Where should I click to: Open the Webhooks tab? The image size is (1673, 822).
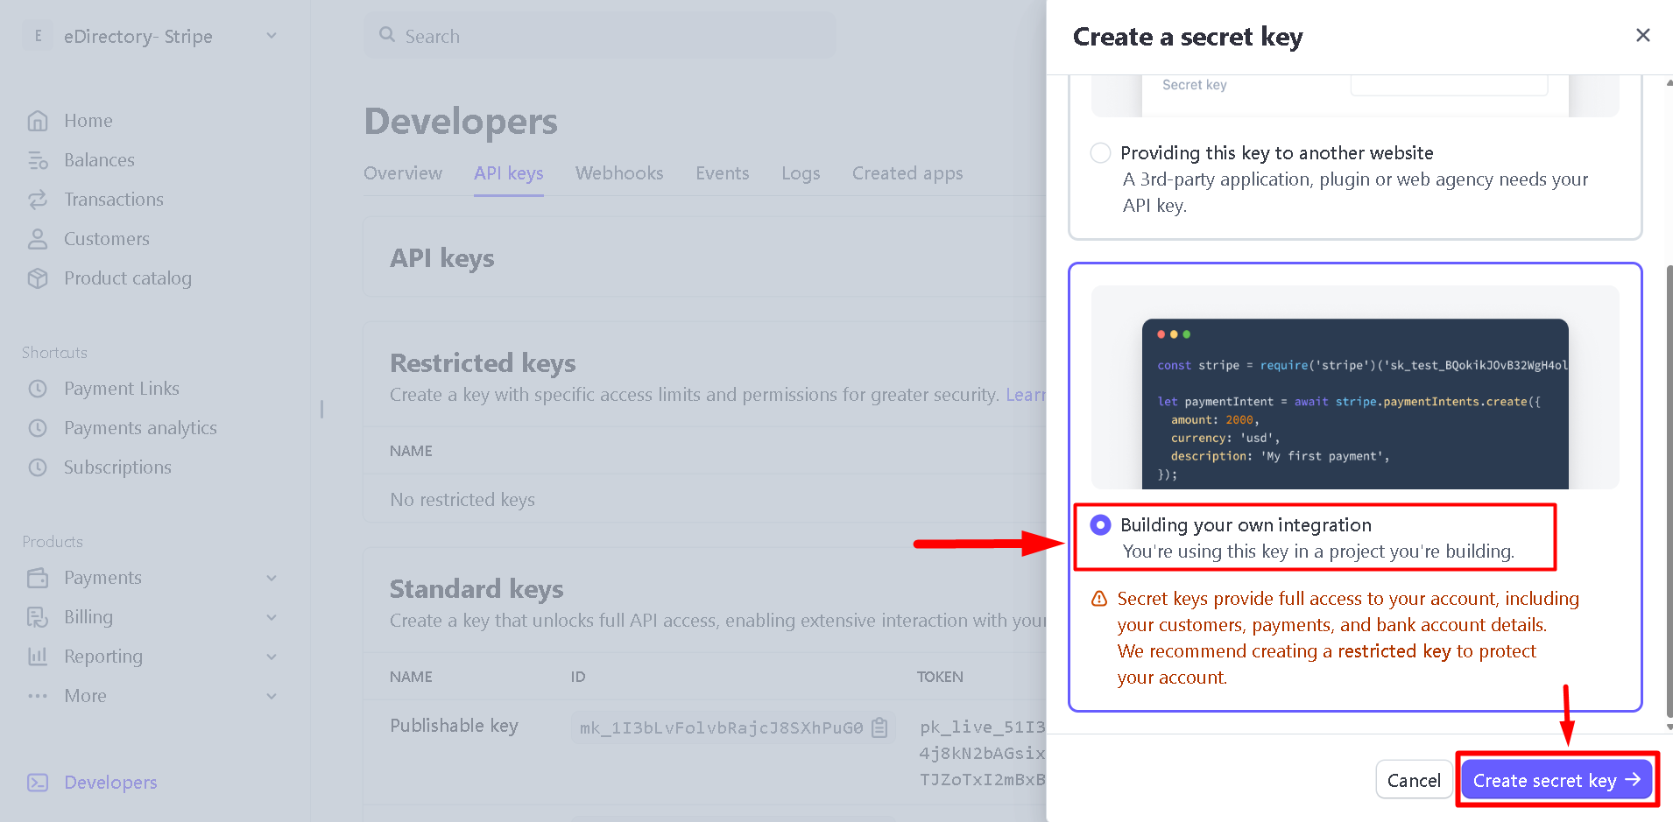[x=619, y=173]
